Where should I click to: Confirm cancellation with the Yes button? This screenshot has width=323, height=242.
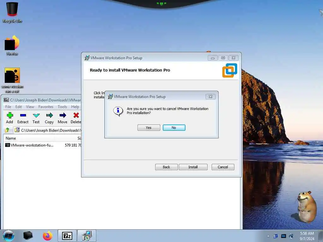[x=149, y=128]
